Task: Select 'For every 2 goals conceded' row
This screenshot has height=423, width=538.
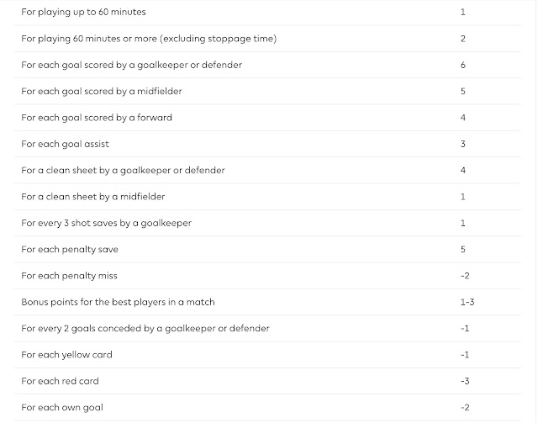Action: click(x=267, y=329)
